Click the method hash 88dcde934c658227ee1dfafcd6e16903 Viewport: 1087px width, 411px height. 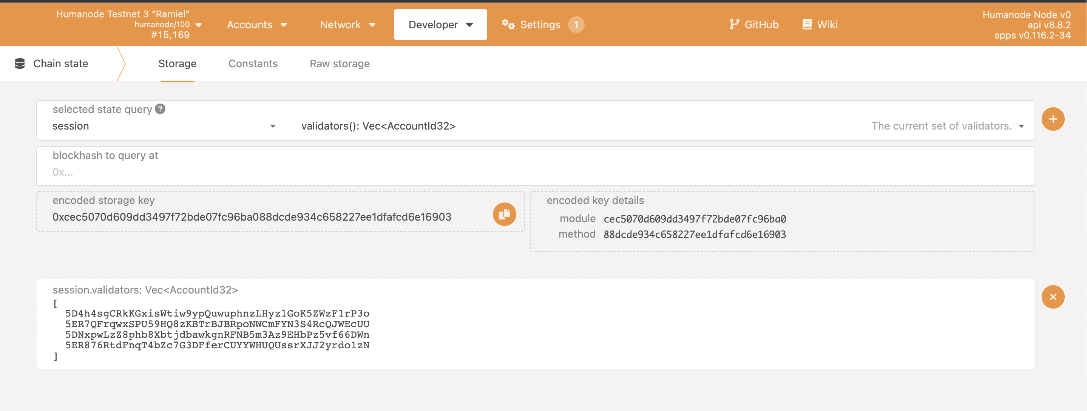pyautogui.click(x=695, y=234)
